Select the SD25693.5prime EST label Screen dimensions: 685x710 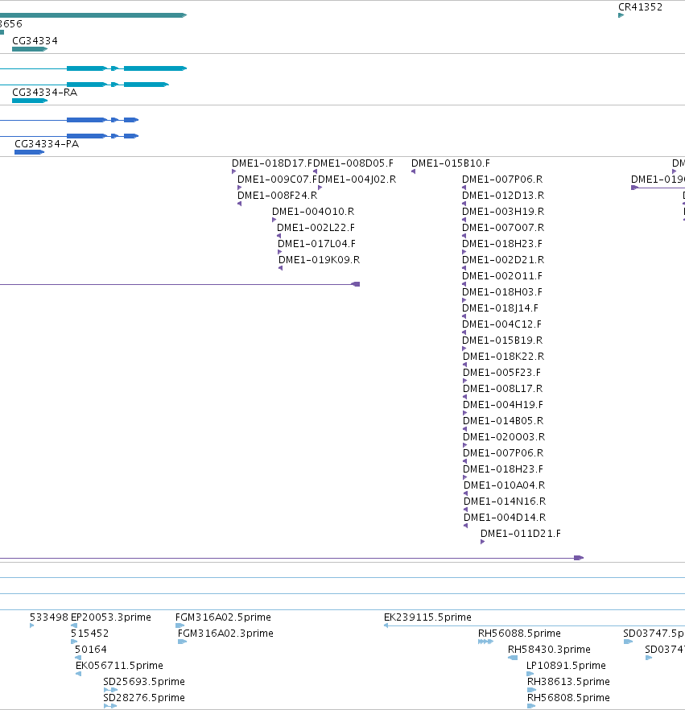pos(144,682)
